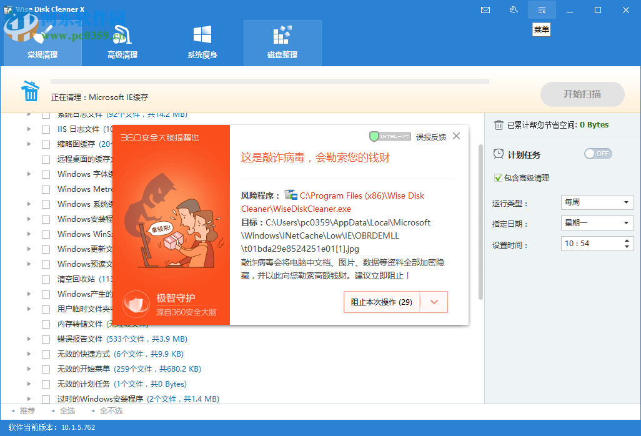
Task: Click the Wise Disk Cleaner app icon
Action: click(x=7, y=9)
